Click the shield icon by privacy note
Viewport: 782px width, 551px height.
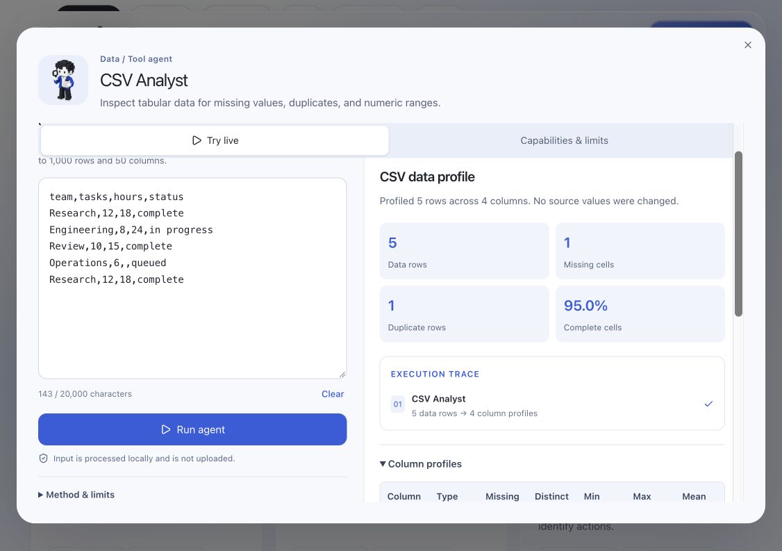click(43, 458)
